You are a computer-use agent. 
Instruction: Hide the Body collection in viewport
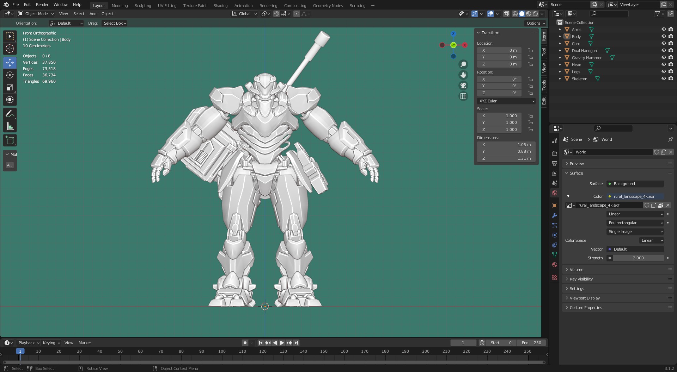(664, 36)
